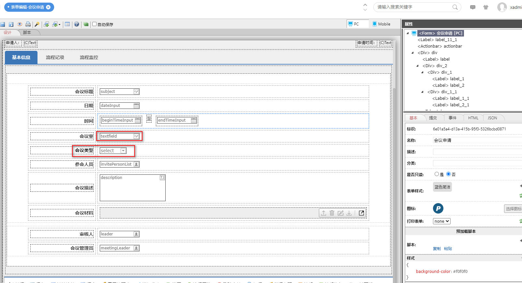Screen dimensions: 522x283
Task: Open the 流程监控 tab
Action: tap(89, 57)
